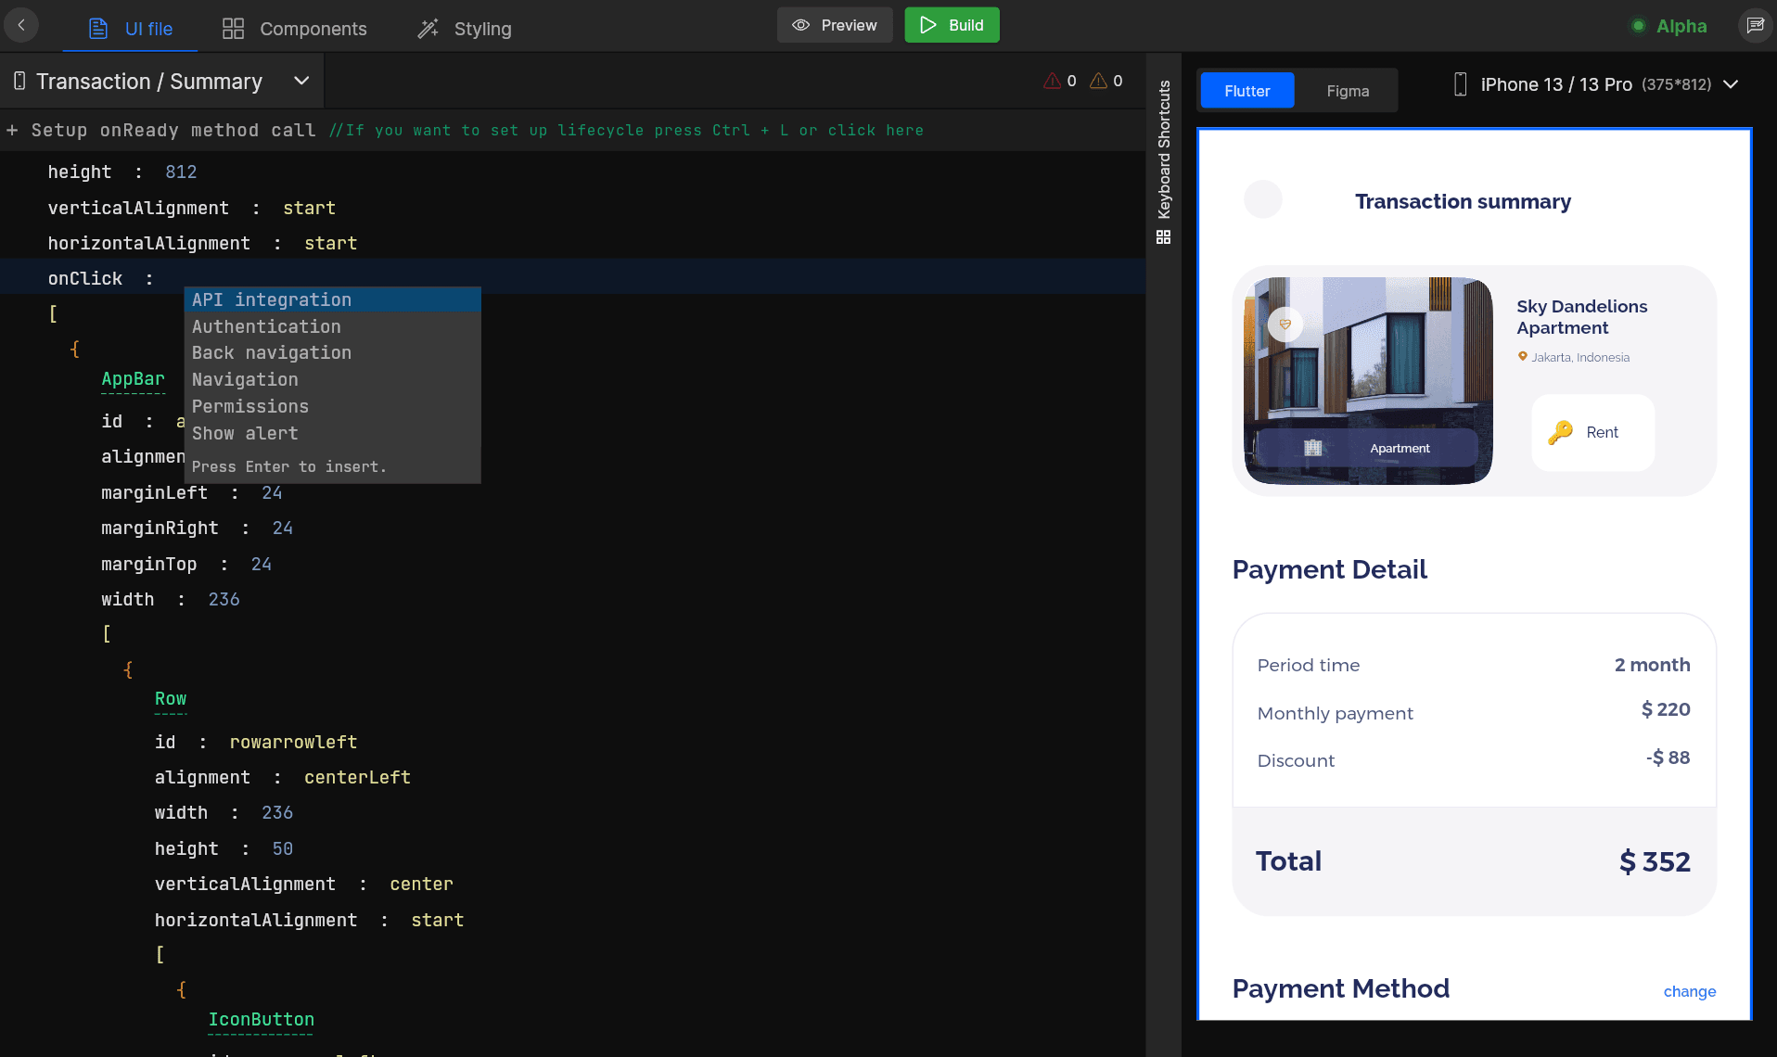Insert API integration from the suggestions
This screenshot has width=1777, height=1057.
[x=271, y=299]
